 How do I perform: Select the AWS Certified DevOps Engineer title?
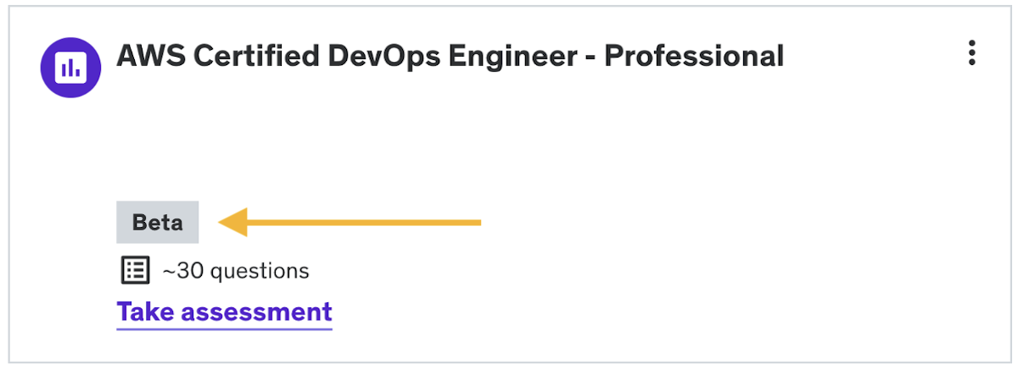[x=450, y=56]
